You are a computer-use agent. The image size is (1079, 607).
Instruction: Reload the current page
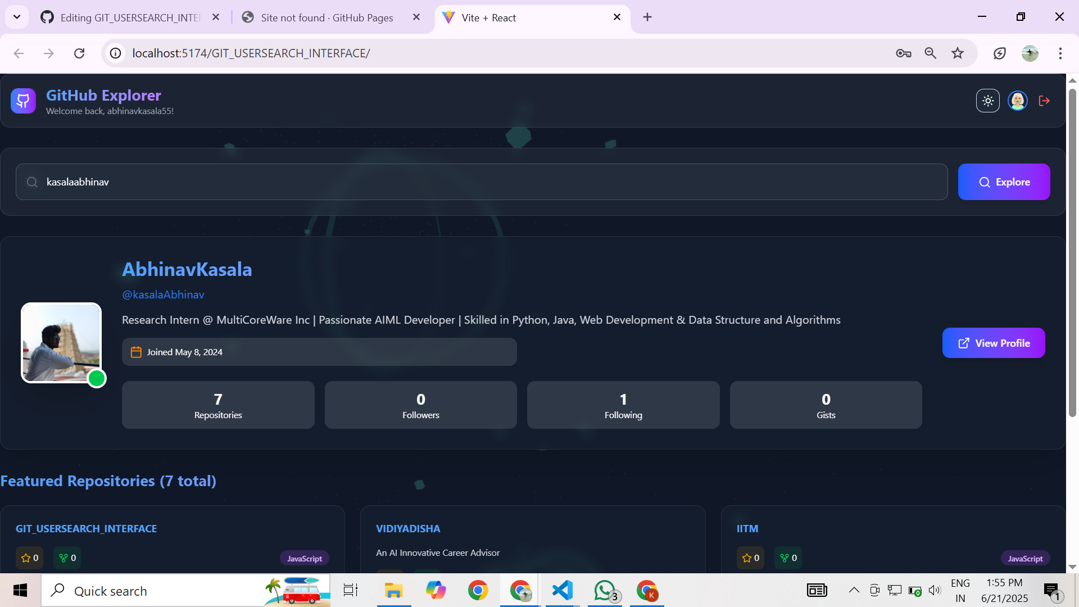tap(79, 53)
